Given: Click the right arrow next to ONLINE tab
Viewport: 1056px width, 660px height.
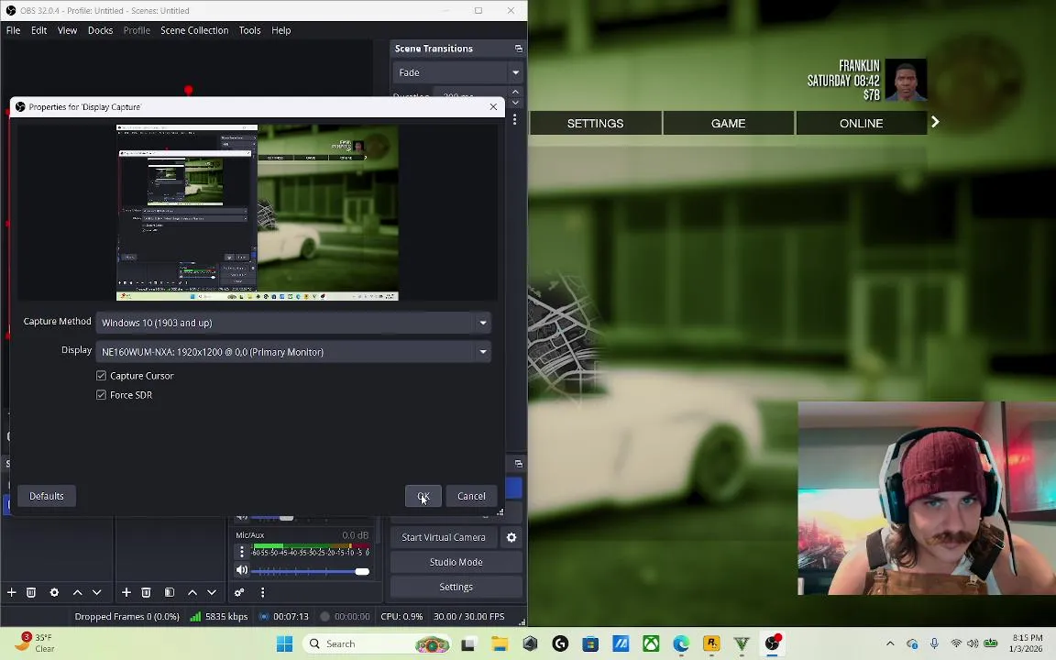Looking at the screenshot, I should 935,122.
